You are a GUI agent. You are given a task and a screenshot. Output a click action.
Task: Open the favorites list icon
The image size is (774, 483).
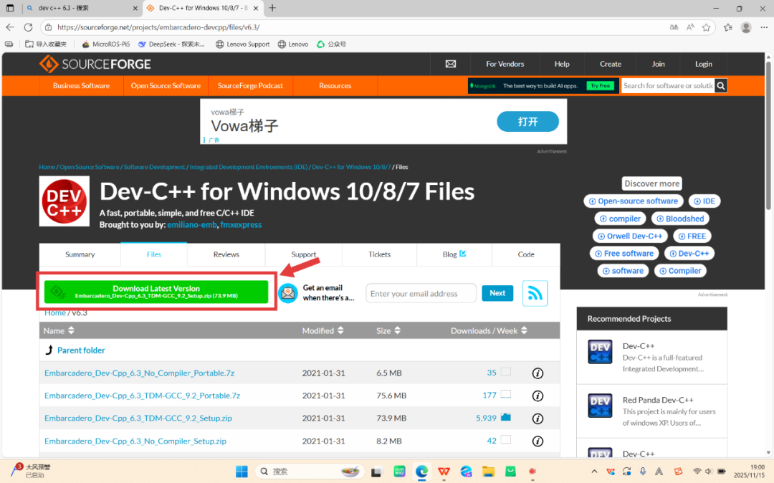pyautogui.click(x=728, y=27)
